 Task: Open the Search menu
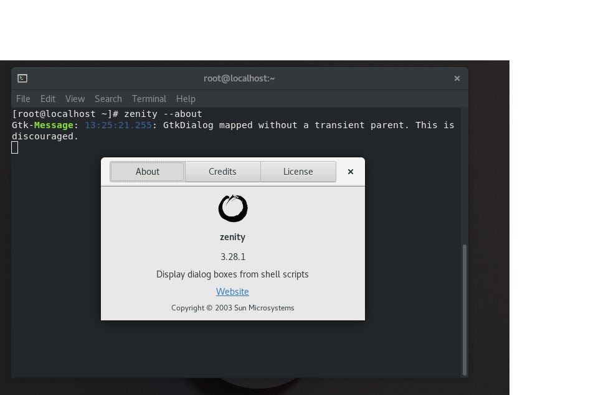108,98
